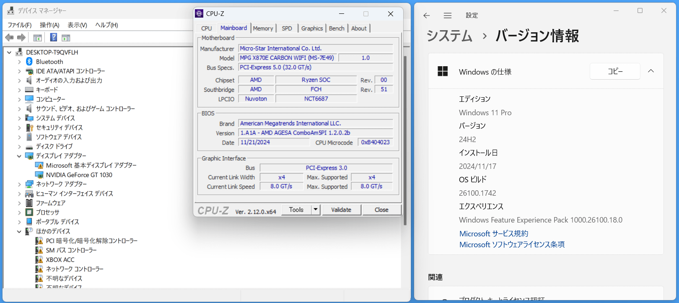The height and width of the screenshot is (303, 679).
Task: Expand the システム デバイス node
Action: 19,118
